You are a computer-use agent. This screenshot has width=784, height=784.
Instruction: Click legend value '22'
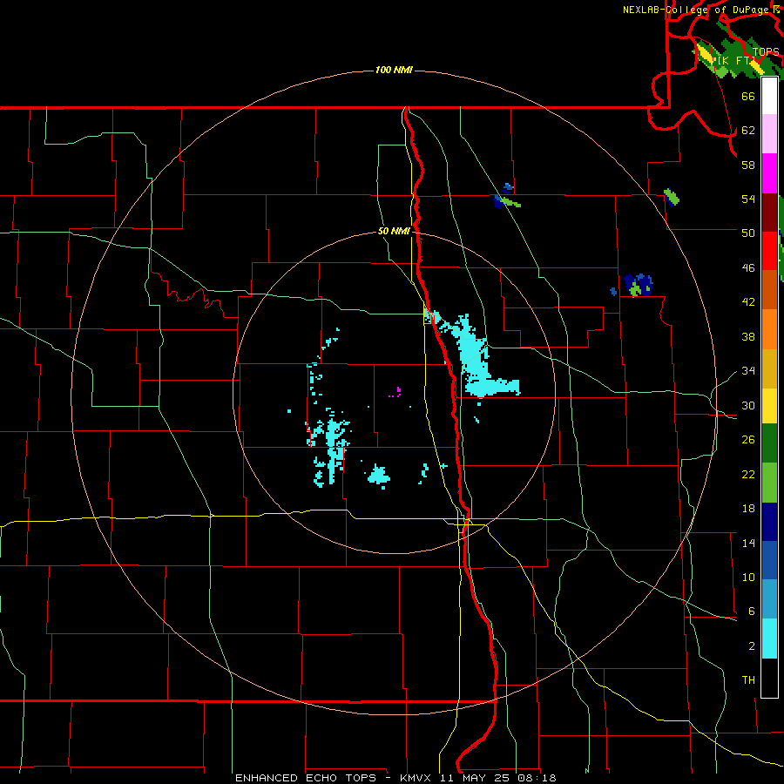748,475
